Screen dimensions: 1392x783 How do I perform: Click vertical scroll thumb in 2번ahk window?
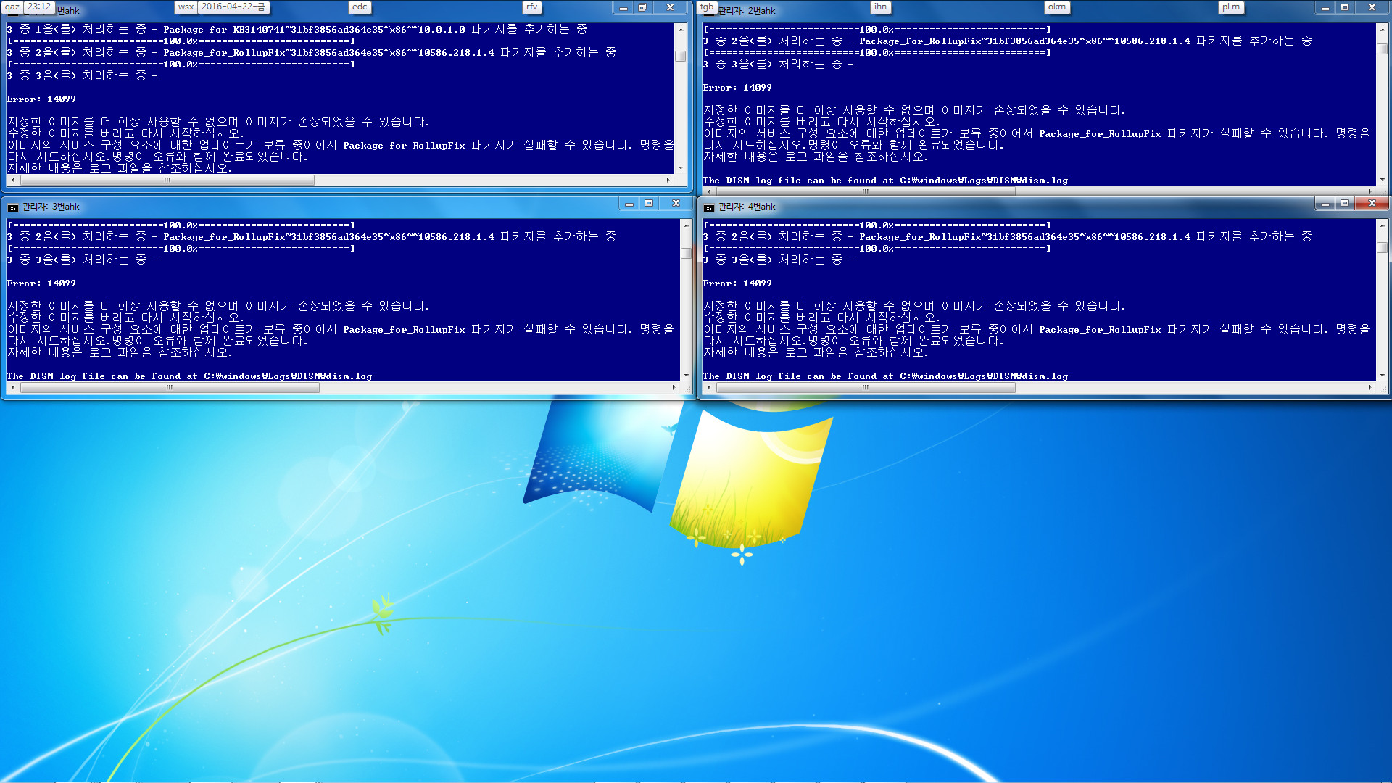click(x=1383, y=49)
